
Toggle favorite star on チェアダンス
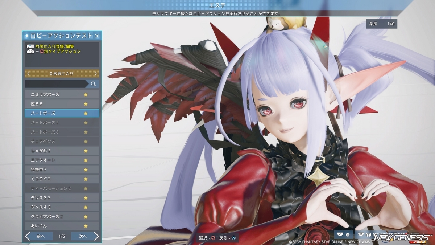tap(86, 141)
